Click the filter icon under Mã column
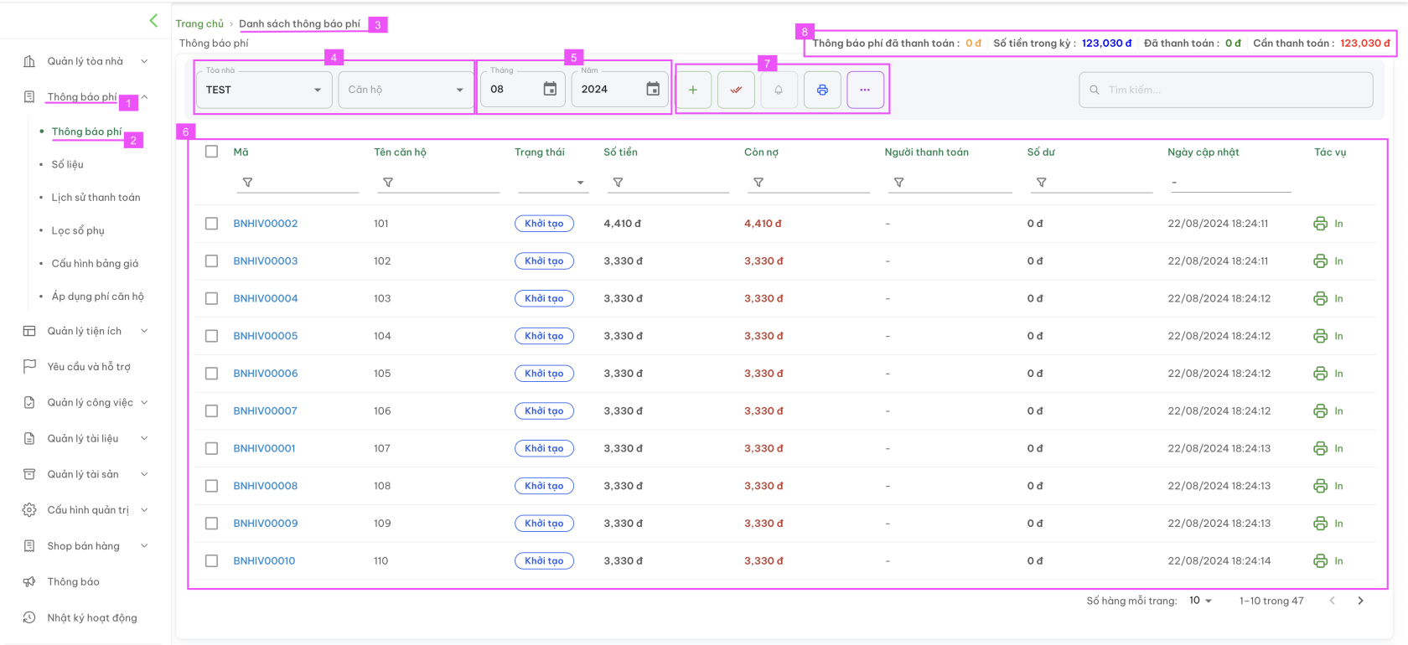This screenshot has height=645, width=1408. pyautogui.click(x=247, y=182)
